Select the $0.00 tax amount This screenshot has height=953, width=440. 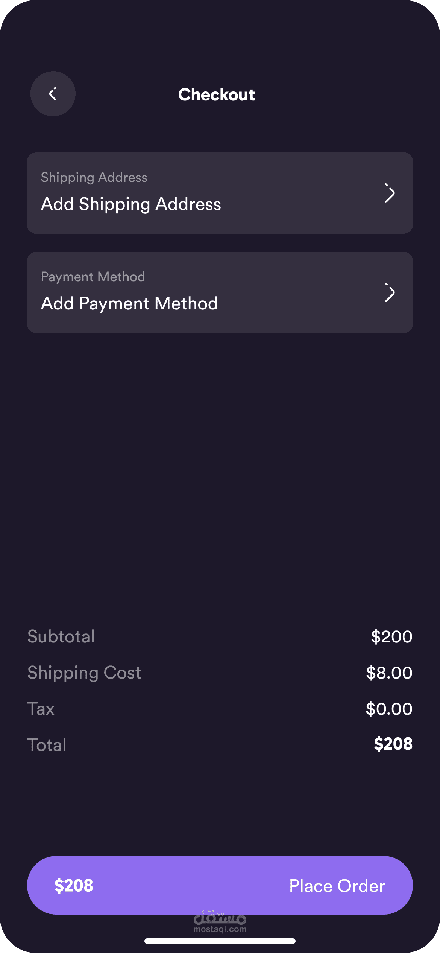point(389,709)
